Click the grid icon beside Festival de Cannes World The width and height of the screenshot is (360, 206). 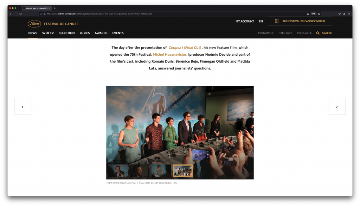pos(277,21)
